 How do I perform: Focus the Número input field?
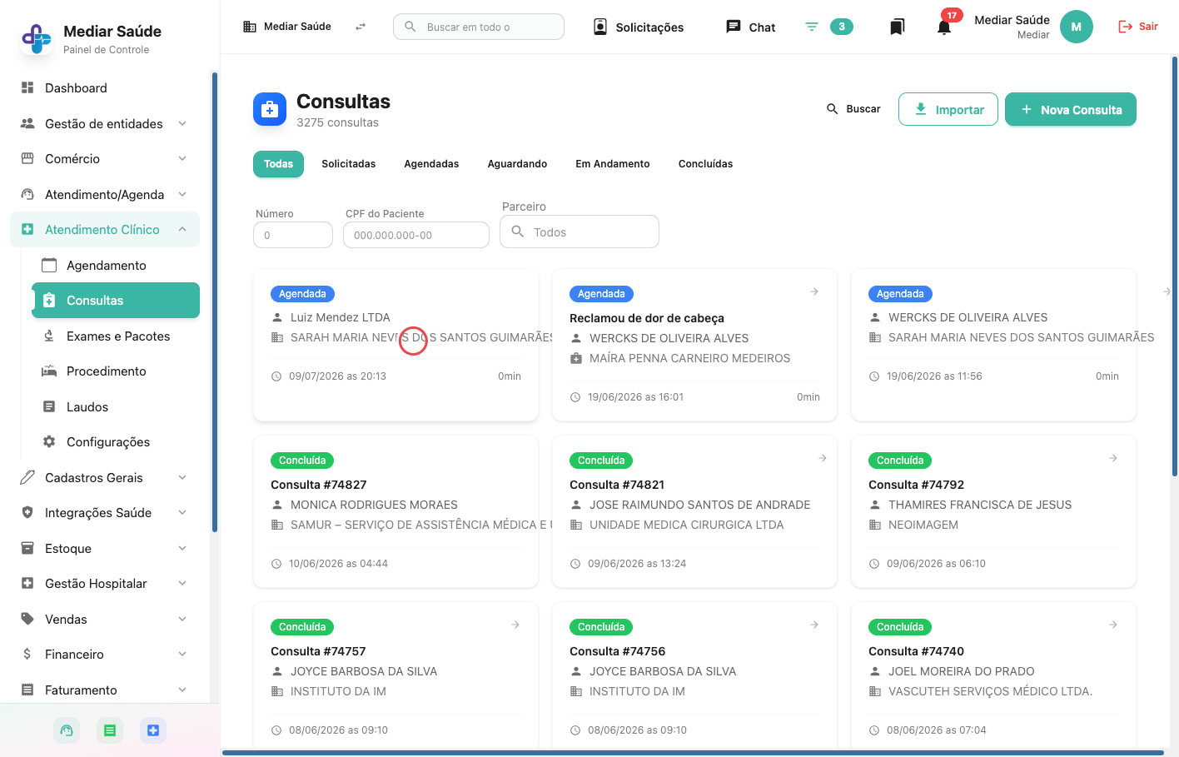click(x=293, y=235)
